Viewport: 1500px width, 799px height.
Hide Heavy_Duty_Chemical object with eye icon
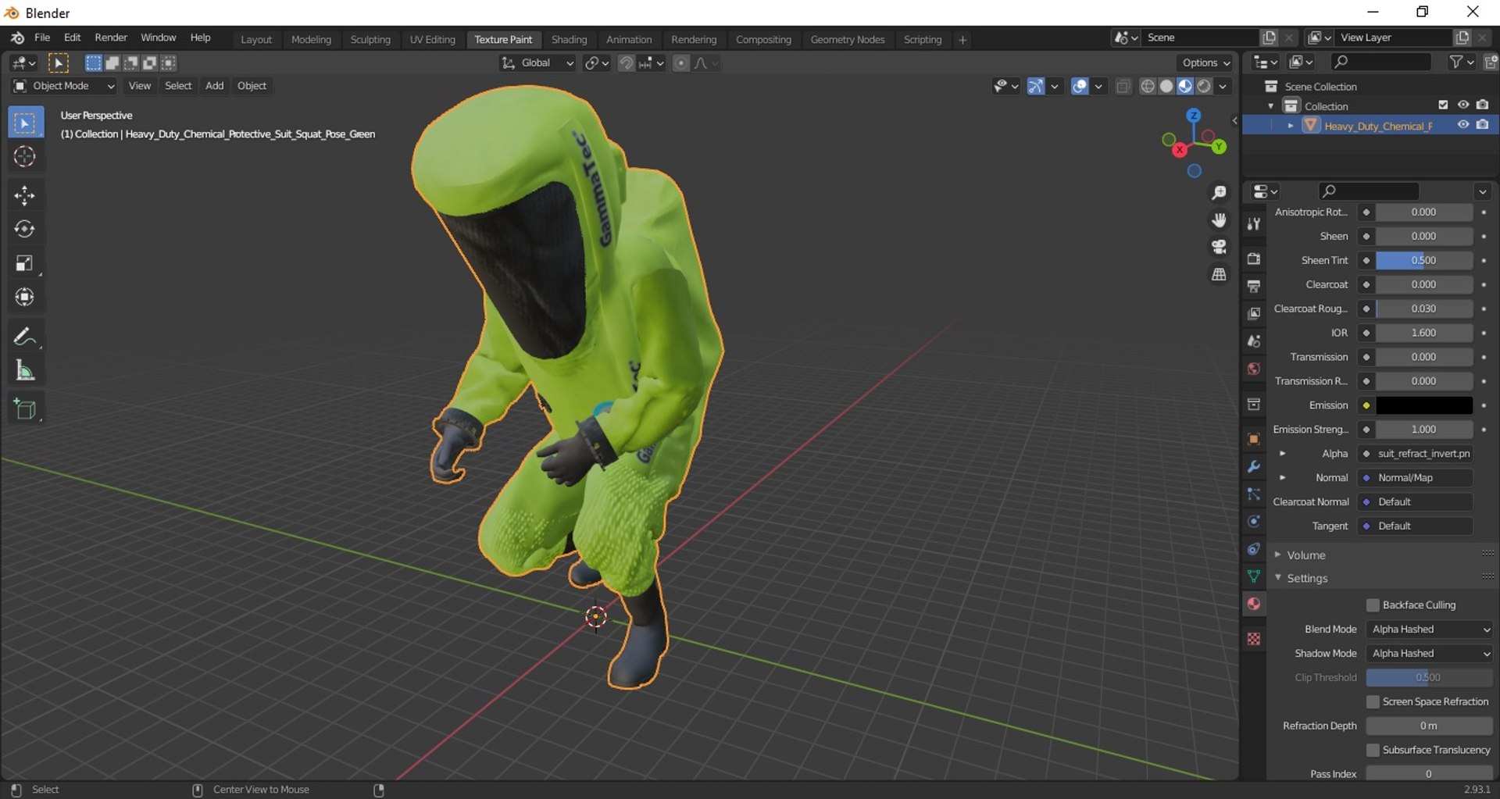[x=1462, y=126]
